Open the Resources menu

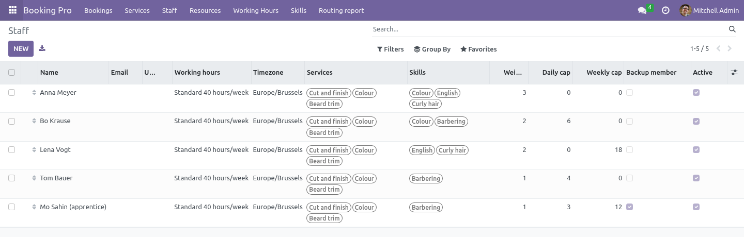coord(205,10)
